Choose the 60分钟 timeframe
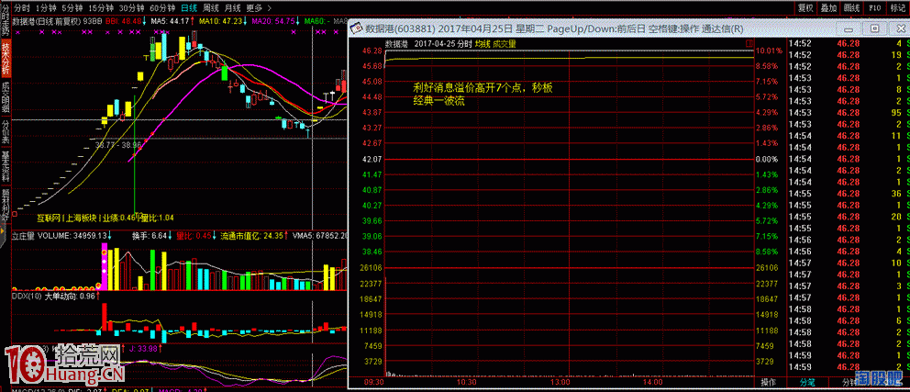 pos(161,6)
